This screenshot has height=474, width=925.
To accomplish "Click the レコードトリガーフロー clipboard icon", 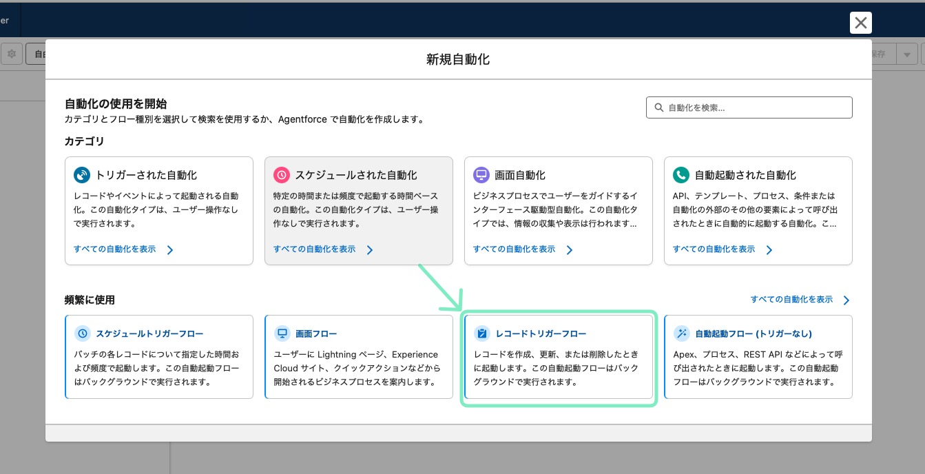I will tap(482, 333).
